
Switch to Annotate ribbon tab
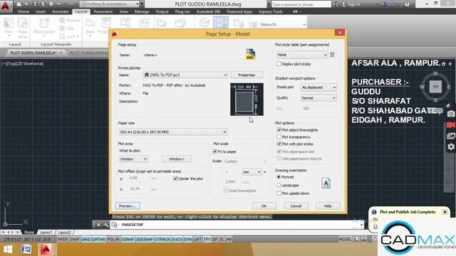click(x=60, y=11)
